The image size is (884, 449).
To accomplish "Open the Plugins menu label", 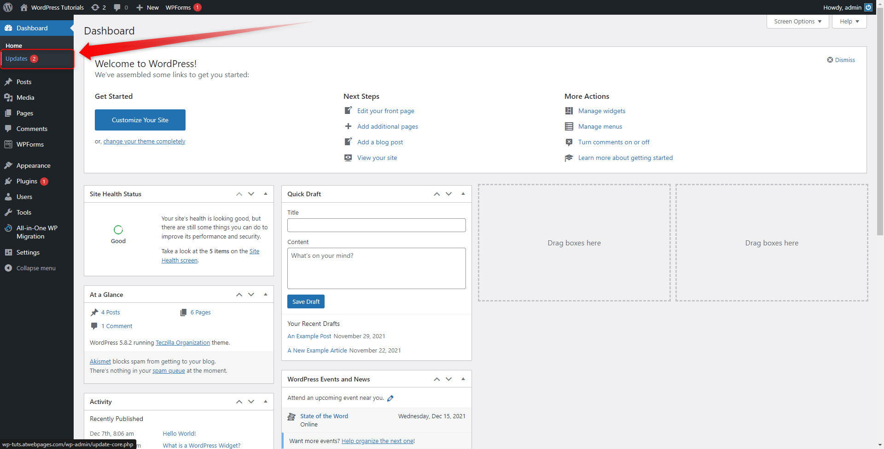I will (x=27, y=181).
